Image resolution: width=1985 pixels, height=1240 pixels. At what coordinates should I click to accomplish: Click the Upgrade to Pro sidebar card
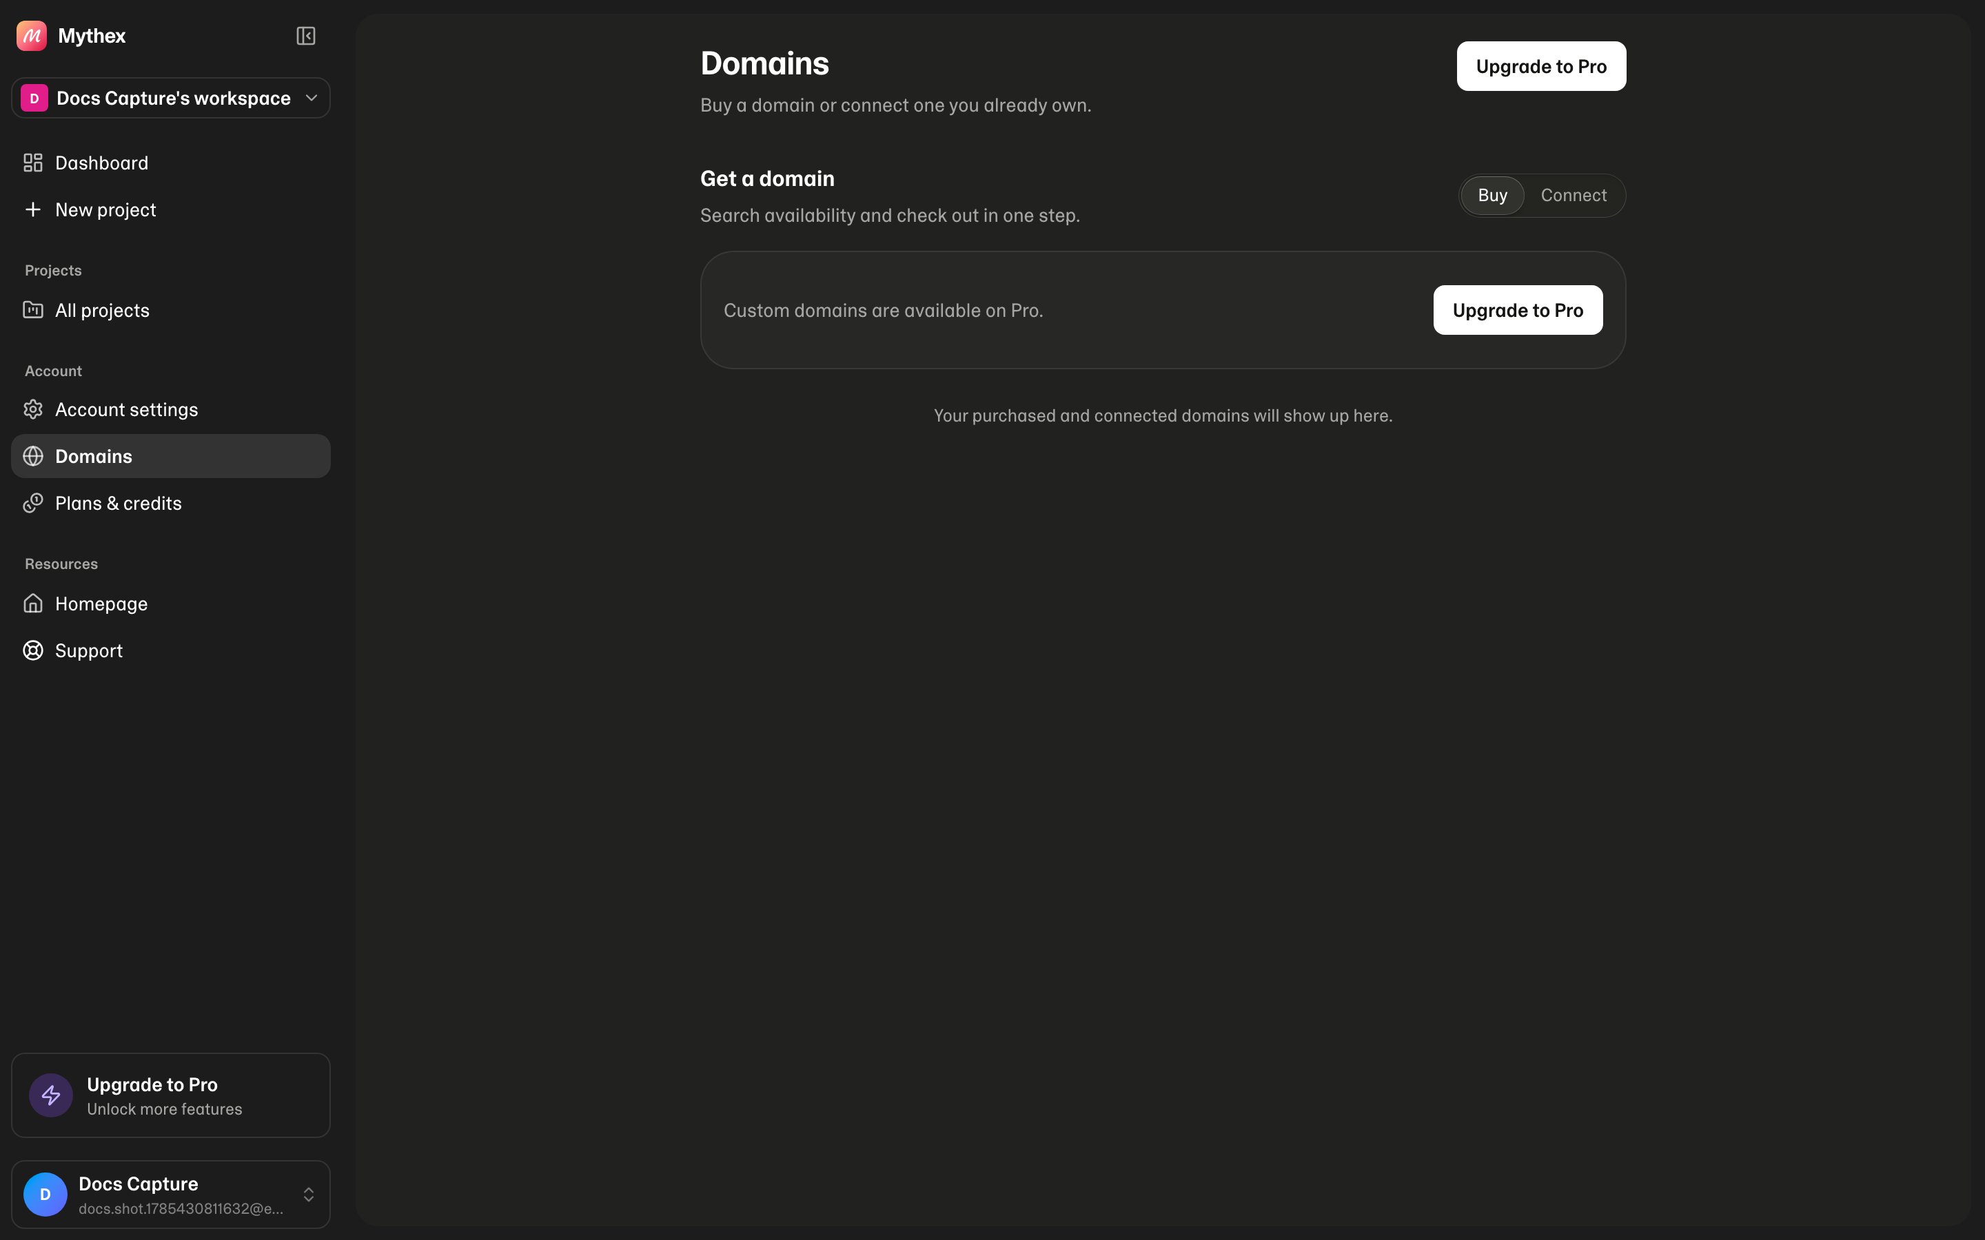tap(171, 1095)
